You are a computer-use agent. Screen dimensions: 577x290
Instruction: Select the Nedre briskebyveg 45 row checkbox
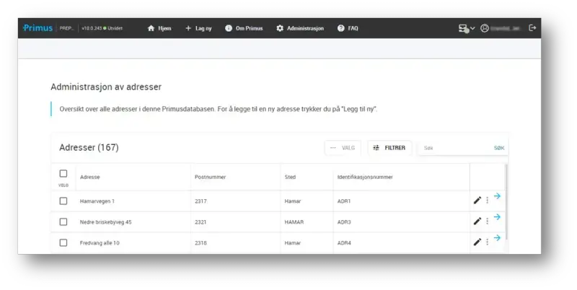point(63,221)
